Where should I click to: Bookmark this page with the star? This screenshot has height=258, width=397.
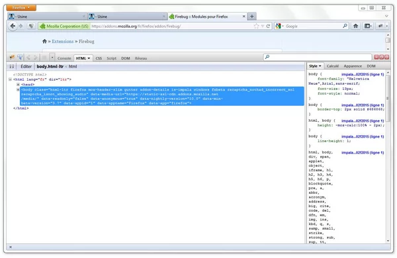click(x=256, y=26)
